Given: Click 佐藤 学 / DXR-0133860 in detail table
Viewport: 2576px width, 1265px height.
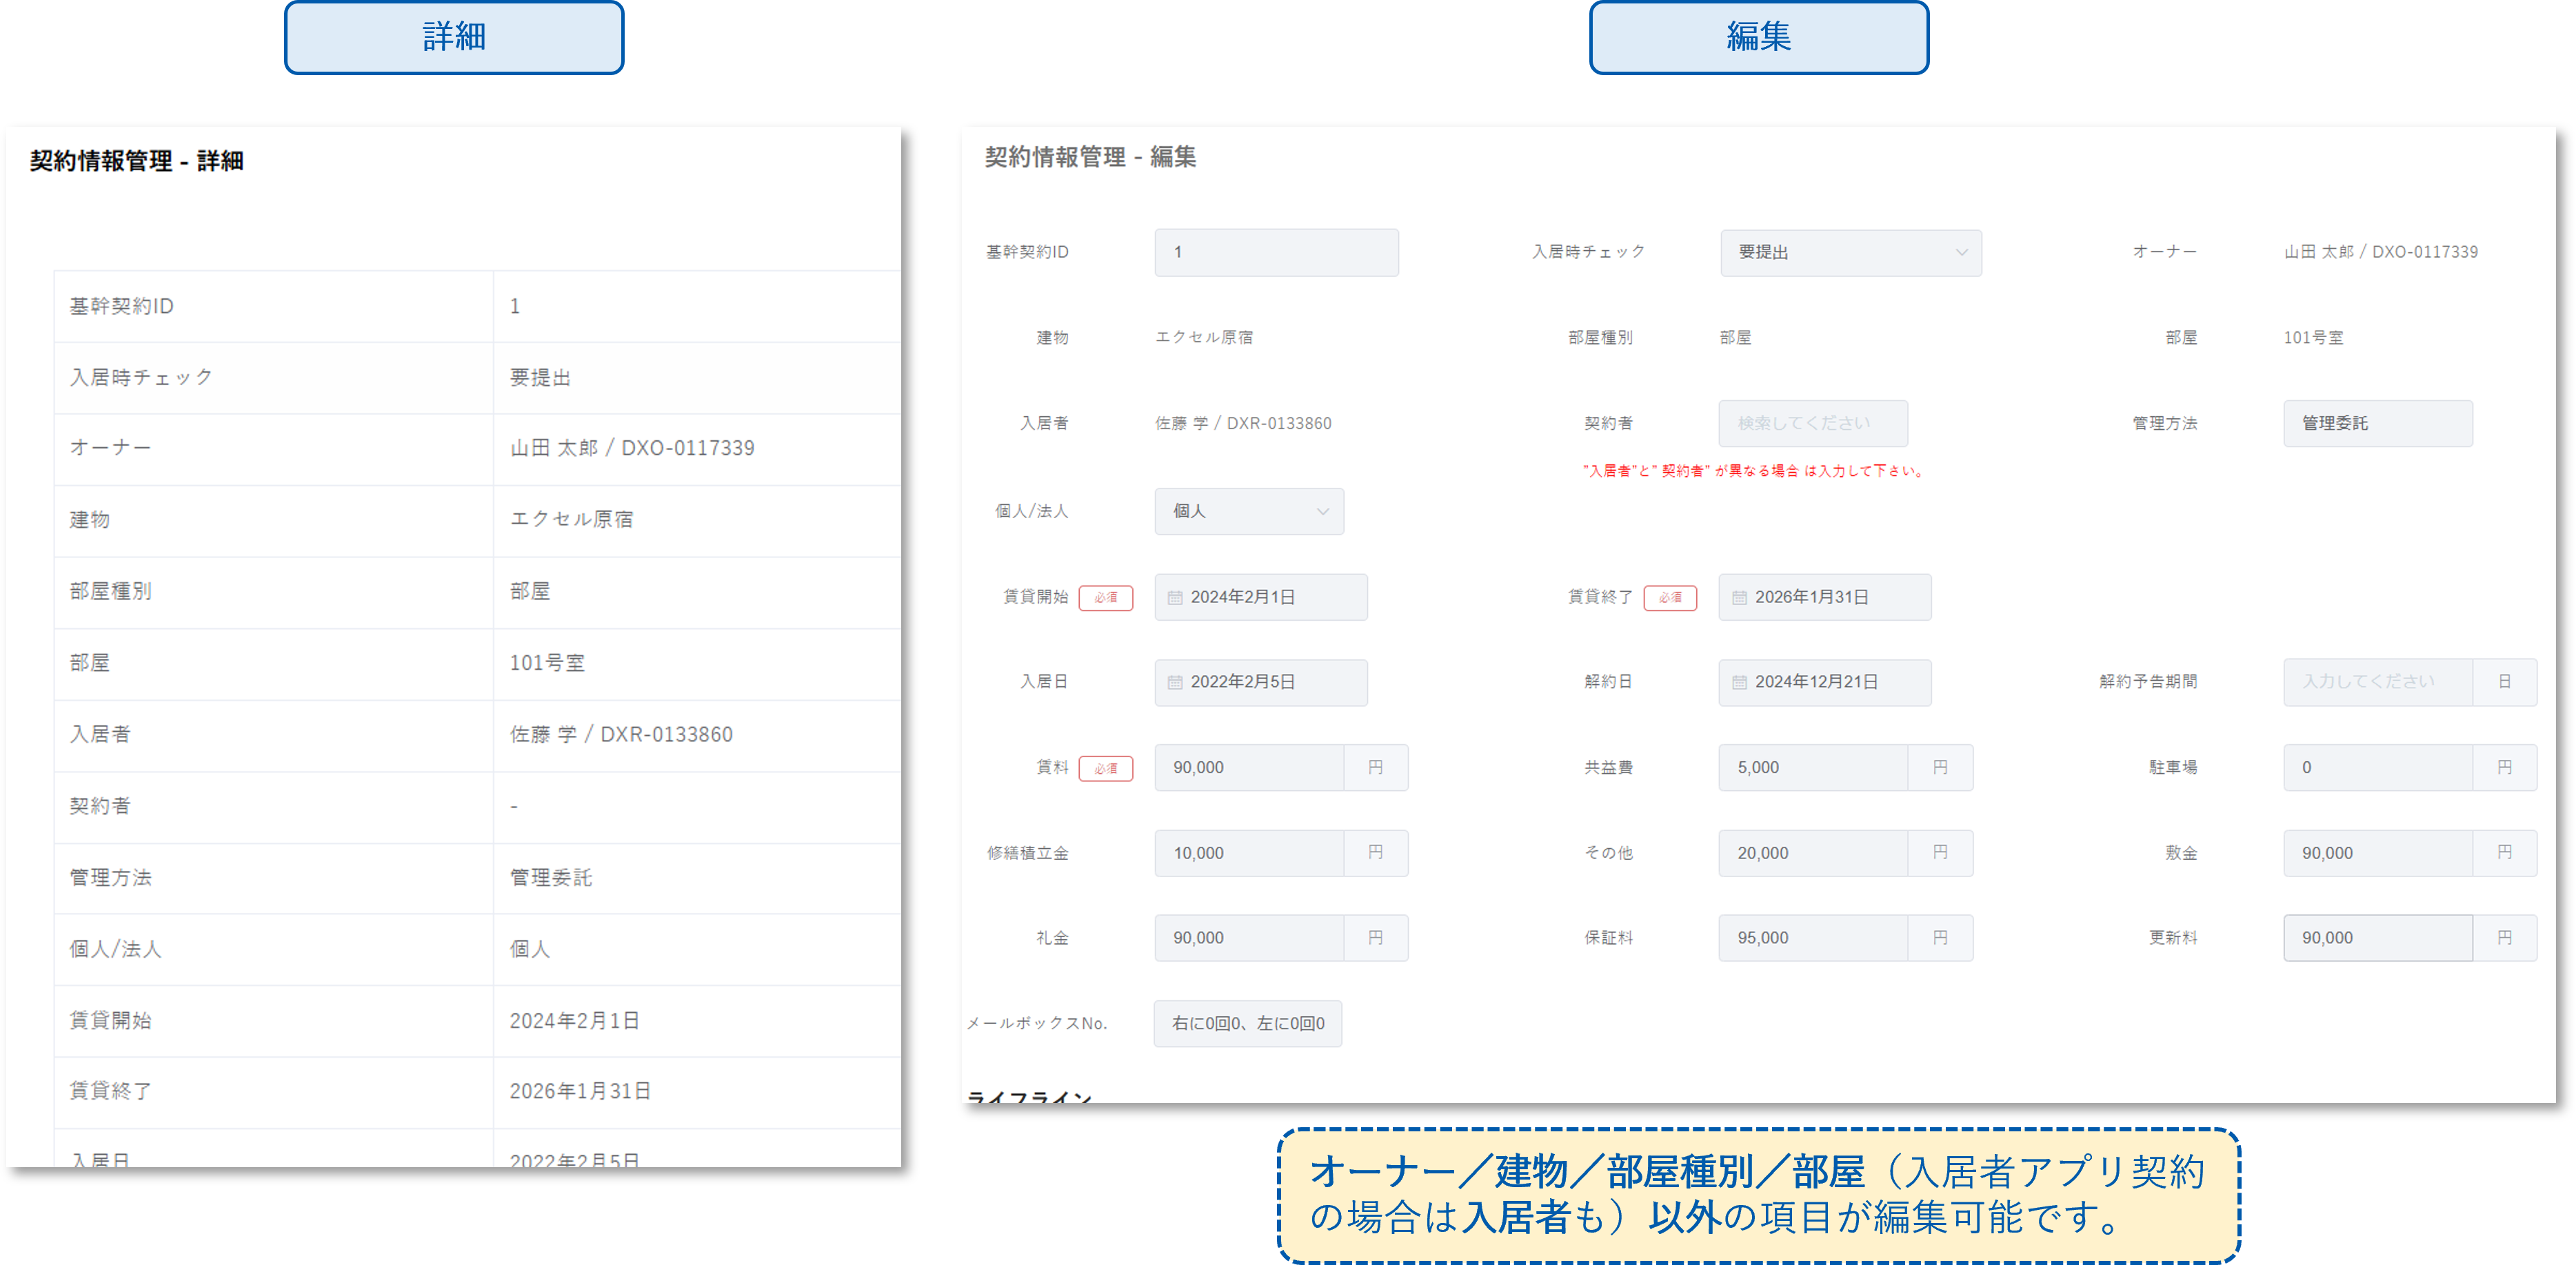Looking at the screenshot, I should point(621,734).
